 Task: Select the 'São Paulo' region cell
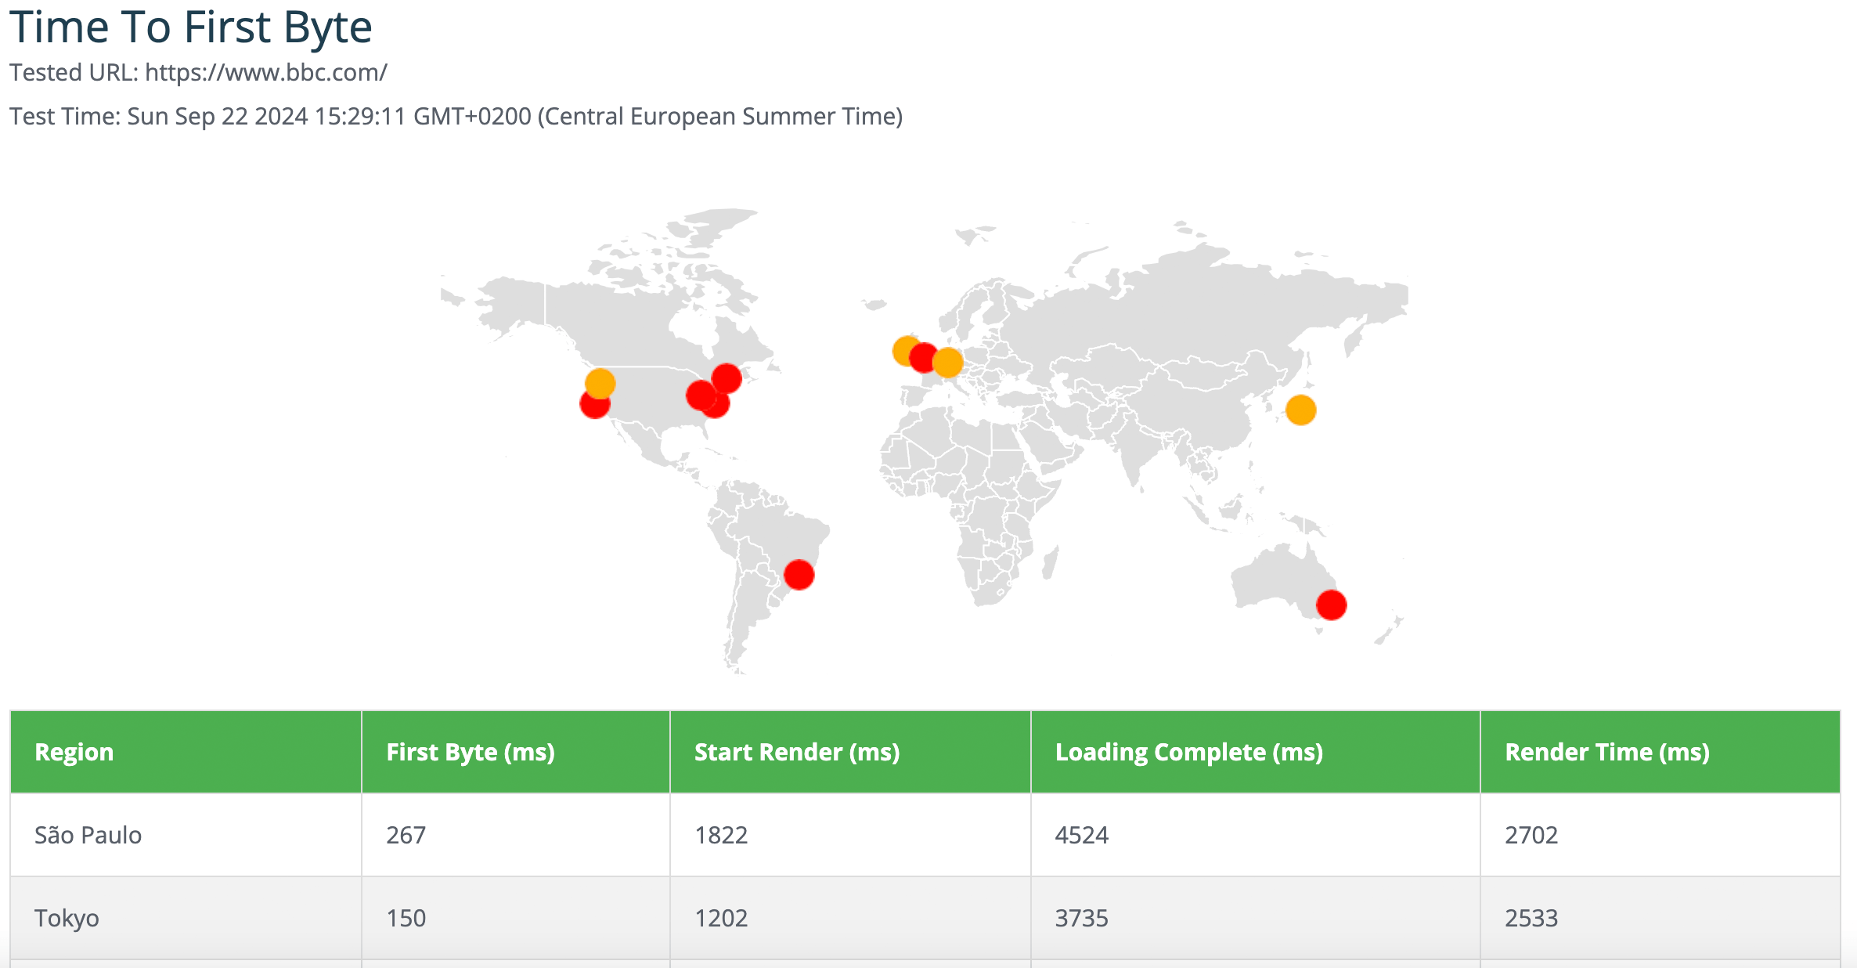pyautogui.click(x=186, y=835)
